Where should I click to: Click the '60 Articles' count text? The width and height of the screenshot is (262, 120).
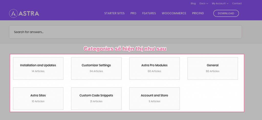click(x=154, y=71)
